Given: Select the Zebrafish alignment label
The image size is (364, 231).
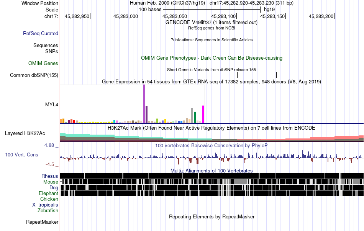Looking at the screenshot, I should [x=48, y=211].
